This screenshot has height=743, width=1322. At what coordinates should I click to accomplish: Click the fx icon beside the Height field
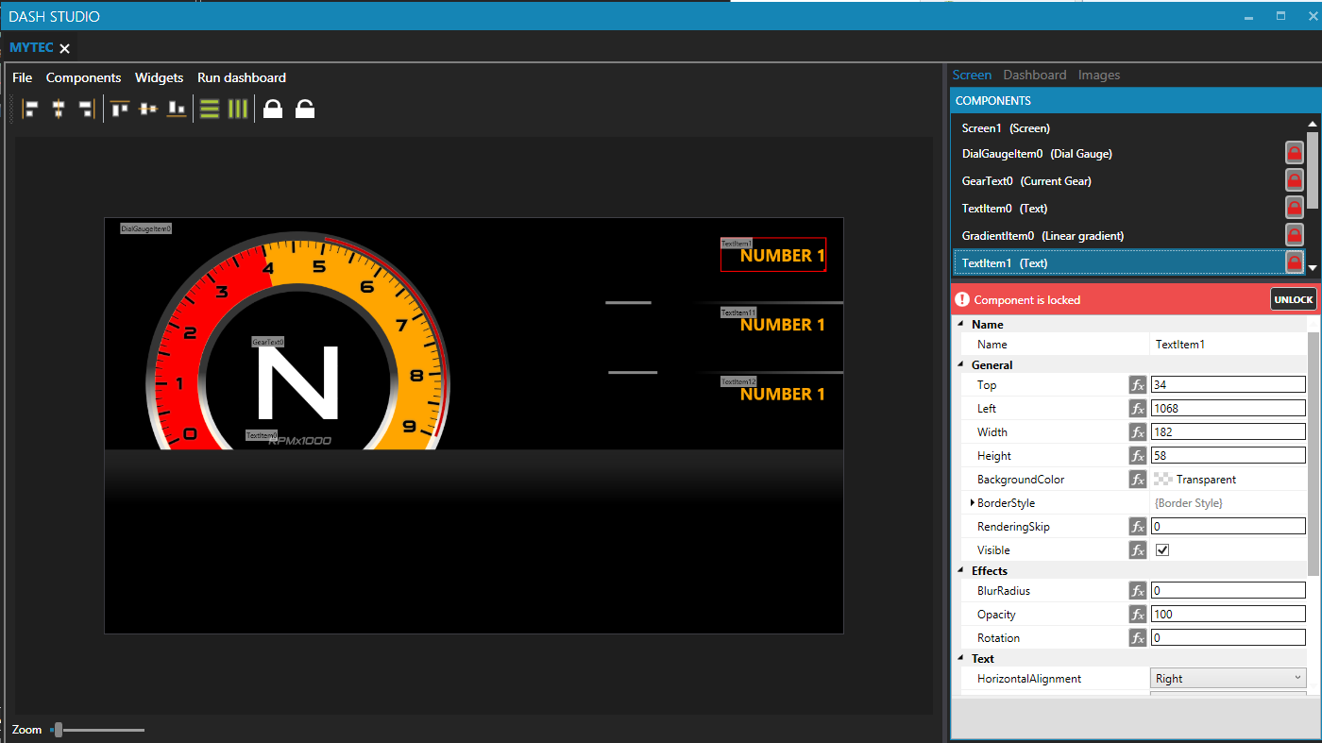(1138, 456)
